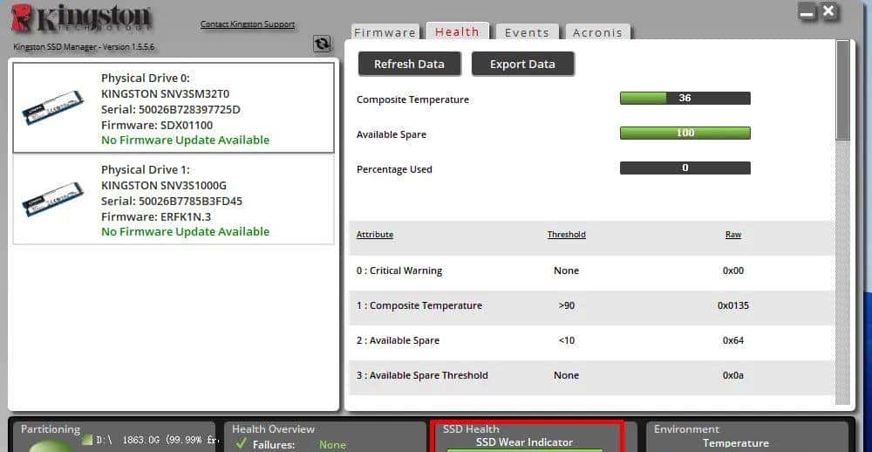Select the 0 : Critical Warning row
The image size is (872, 452).
592,271
